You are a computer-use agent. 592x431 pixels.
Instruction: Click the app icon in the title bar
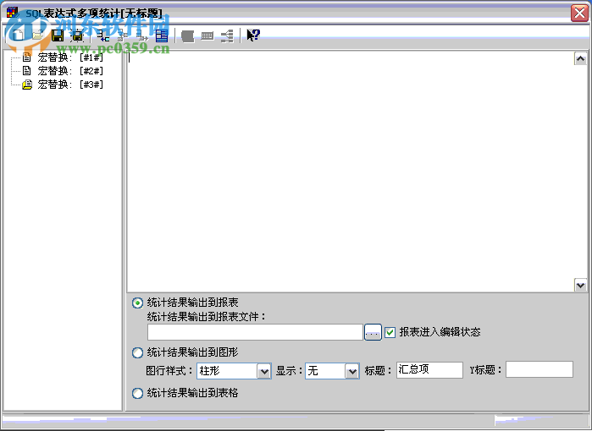click(13, 13)
